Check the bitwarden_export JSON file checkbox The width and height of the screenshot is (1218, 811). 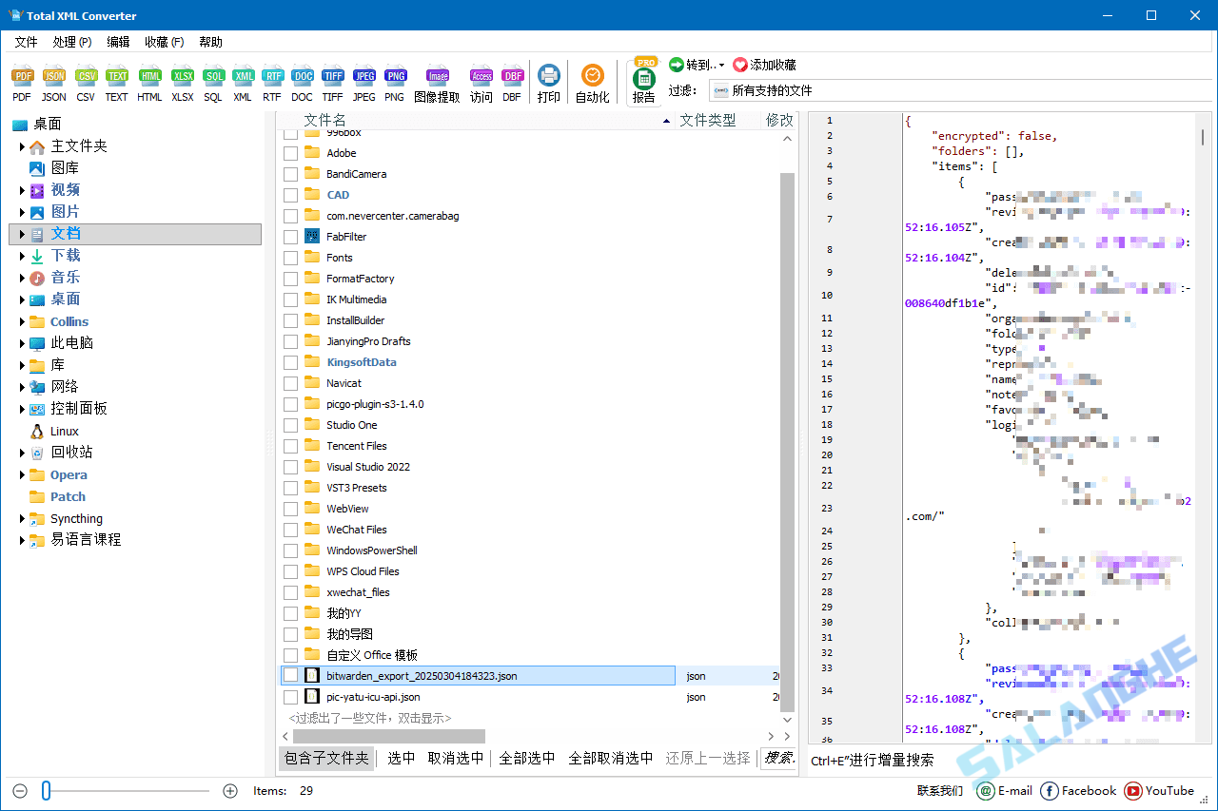tap(290, 675)
